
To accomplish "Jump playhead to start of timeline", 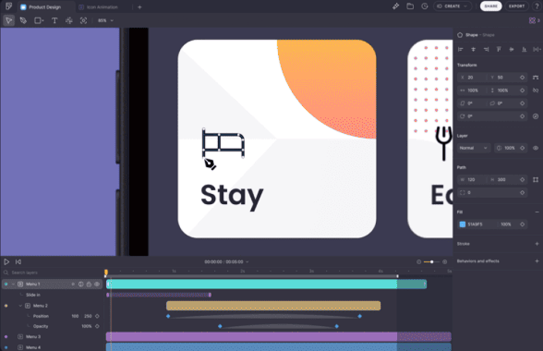I will 18,261.
